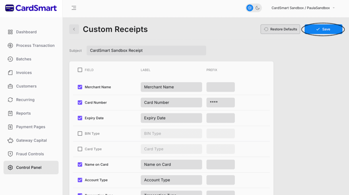Click the Merchant Name prefix field
The height and width of the screenshot is (195, 349).
220,87
